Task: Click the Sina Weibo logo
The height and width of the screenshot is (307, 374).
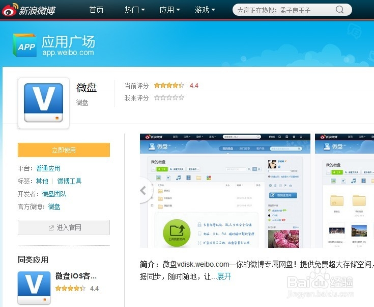Action: pos(28,10)
